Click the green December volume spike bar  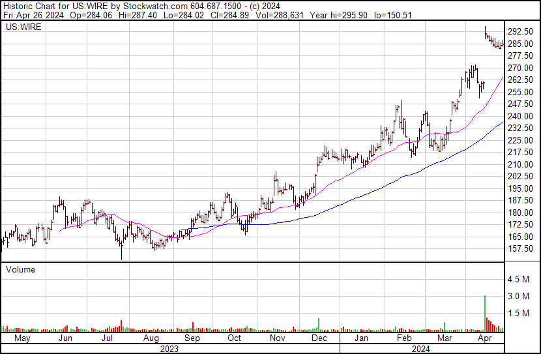coord(319,325)
